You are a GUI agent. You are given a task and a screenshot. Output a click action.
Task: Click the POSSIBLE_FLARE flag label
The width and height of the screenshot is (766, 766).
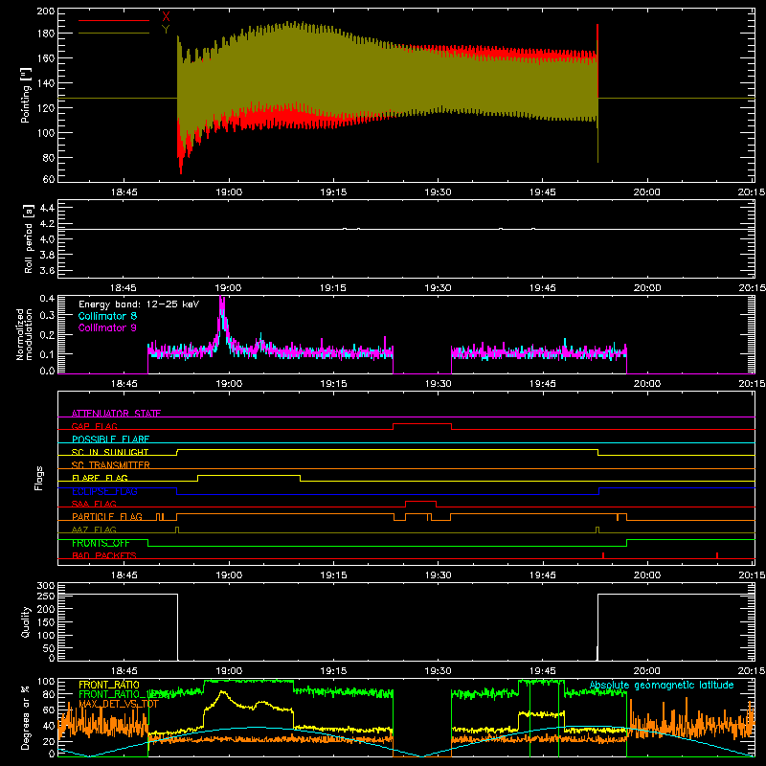coord(110,439)
